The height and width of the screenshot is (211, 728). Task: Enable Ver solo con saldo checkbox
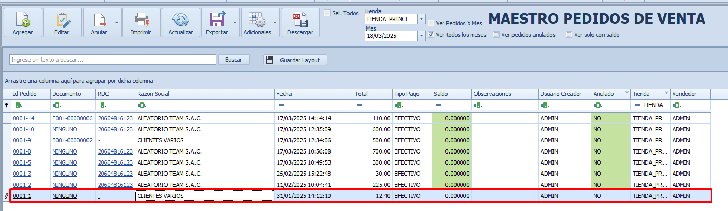pyautogui.click(x=569, y=35)
